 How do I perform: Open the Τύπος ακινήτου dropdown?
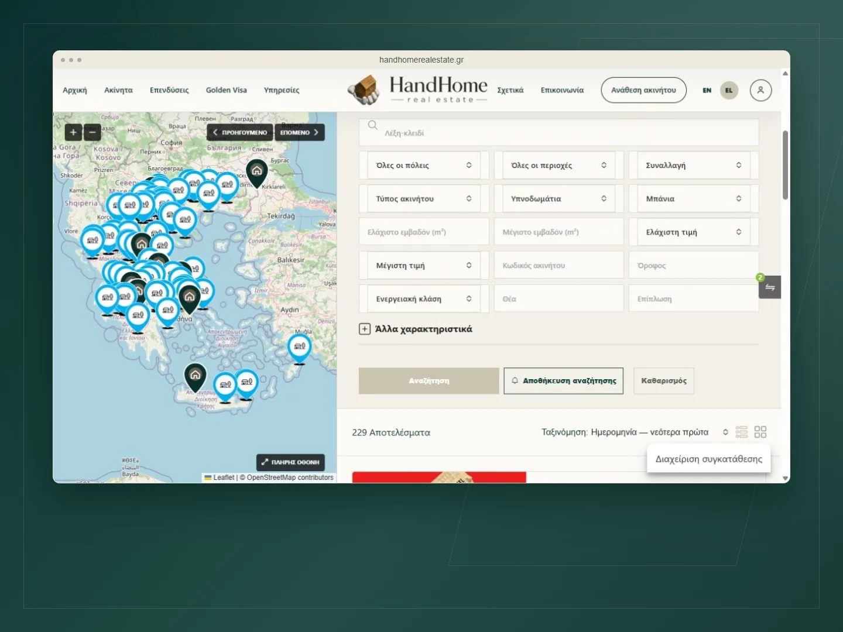pyautogui.click(x=424, y=198)
